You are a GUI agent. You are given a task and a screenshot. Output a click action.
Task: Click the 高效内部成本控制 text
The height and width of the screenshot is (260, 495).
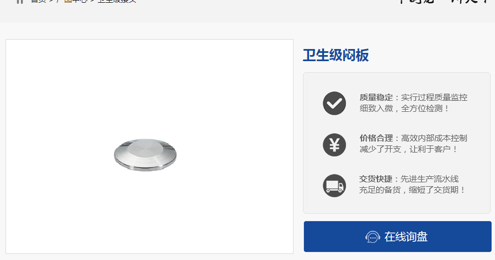[434, 138]
